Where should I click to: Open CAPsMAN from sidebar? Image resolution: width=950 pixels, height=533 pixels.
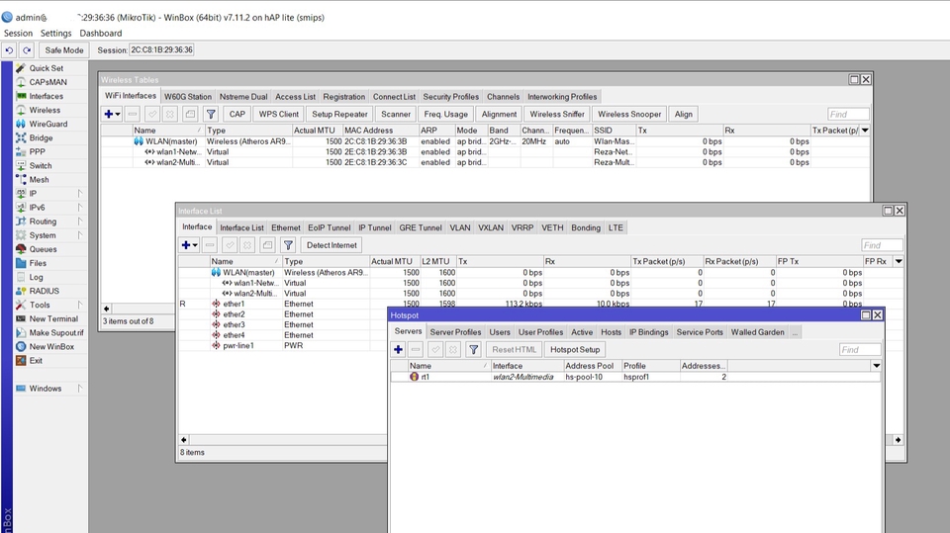pos(47,82)
